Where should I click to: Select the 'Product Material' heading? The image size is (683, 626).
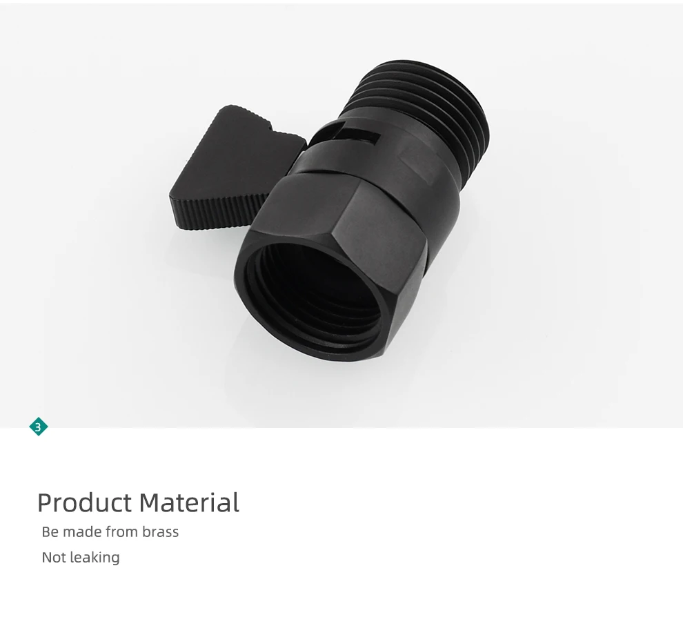(139, 502)
